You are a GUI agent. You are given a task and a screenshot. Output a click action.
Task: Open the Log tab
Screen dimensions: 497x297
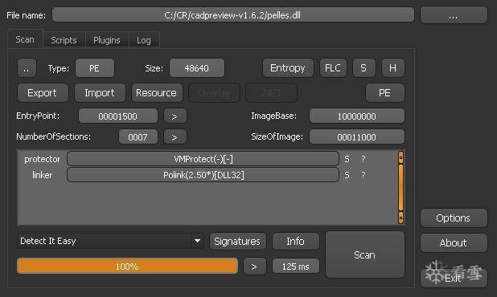(144, 40)
